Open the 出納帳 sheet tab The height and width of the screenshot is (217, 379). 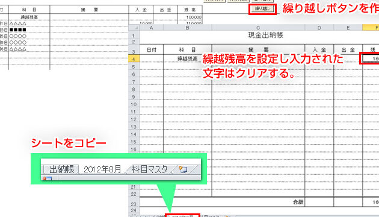[61, 169]
